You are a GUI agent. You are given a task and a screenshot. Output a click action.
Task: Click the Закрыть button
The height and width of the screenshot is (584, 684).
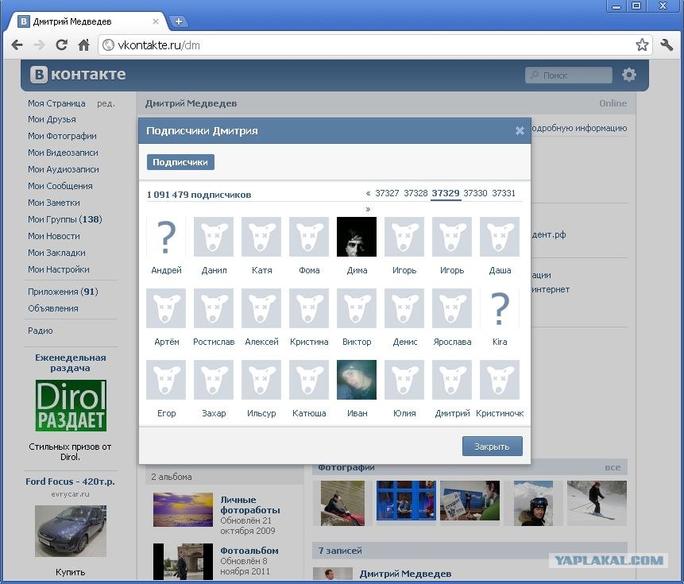(x=492, y=447)
